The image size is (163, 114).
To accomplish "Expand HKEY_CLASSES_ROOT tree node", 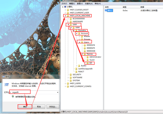I will (65, 10).
